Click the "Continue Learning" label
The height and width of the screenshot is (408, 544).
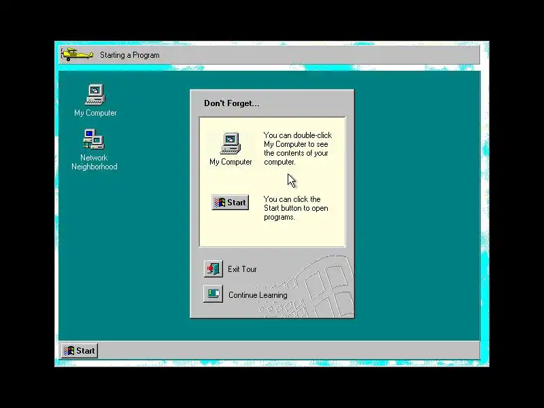coord(258,295)
